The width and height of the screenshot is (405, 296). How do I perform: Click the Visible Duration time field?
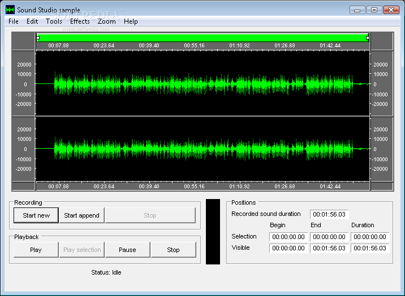[370, 248]
